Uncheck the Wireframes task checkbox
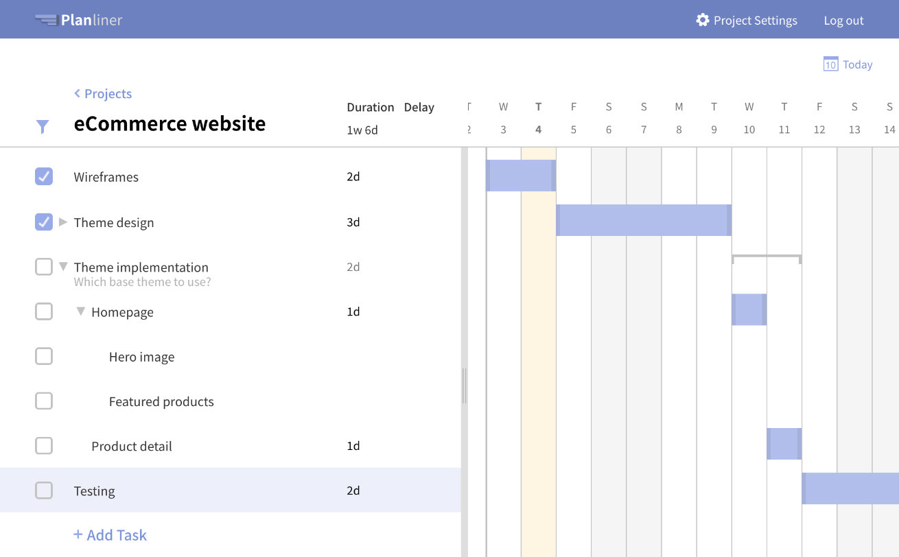 point(44,176)
